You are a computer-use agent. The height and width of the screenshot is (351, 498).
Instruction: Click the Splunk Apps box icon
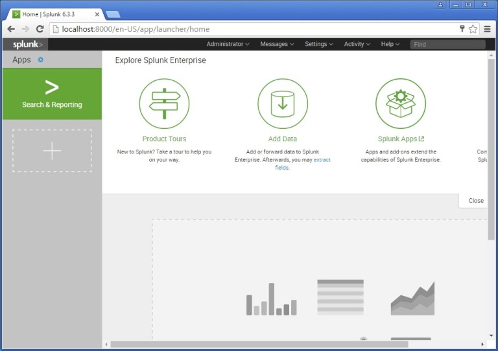click(x=401, y=104)
